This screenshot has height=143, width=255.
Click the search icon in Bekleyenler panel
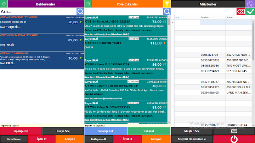click(x=80, y=12)
